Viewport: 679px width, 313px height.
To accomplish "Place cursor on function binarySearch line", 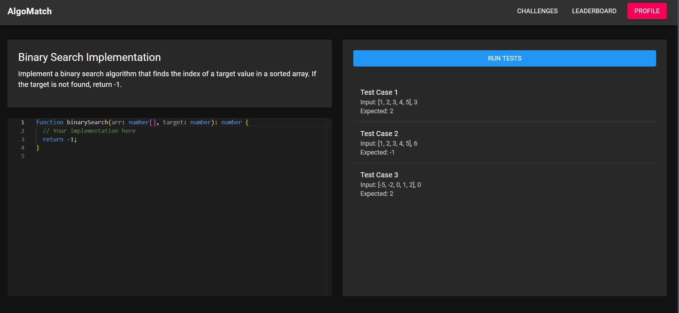I will tap(142, 122).
